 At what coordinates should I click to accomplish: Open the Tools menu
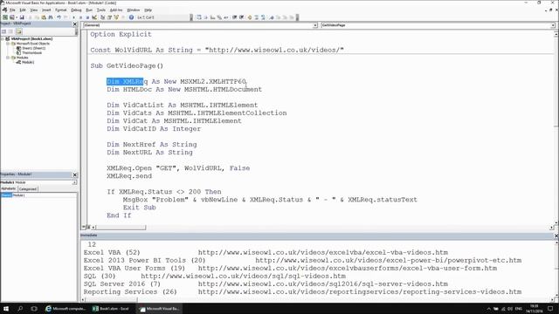(101, 10)
